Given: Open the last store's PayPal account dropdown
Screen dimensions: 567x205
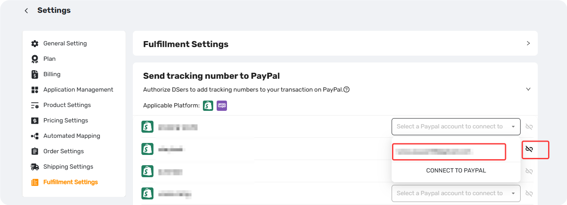Looking at the screenshot, I should tap(456, 193).
